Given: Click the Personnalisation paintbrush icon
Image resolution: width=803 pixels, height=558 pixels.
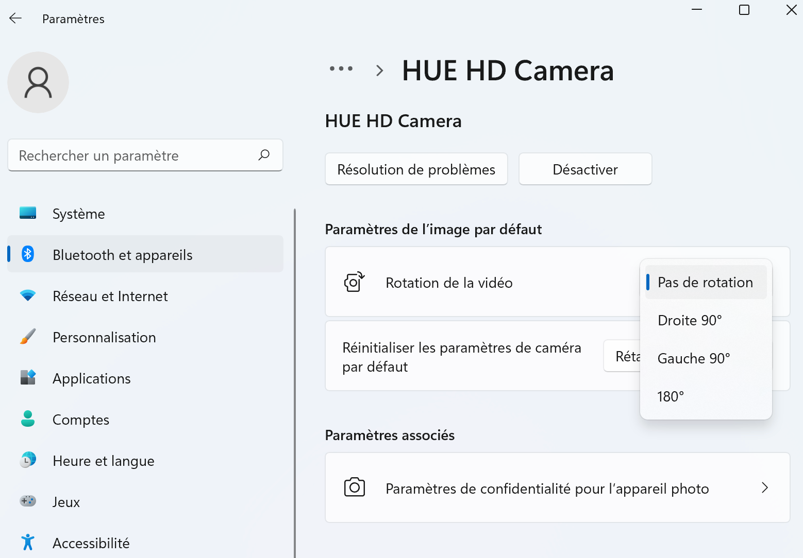Looking at the screenshot, I should coord(28,337).
